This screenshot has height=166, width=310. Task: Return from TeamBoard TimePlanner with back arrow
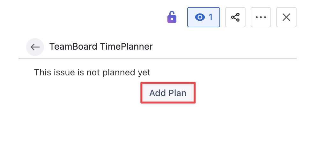click(35, 47)
